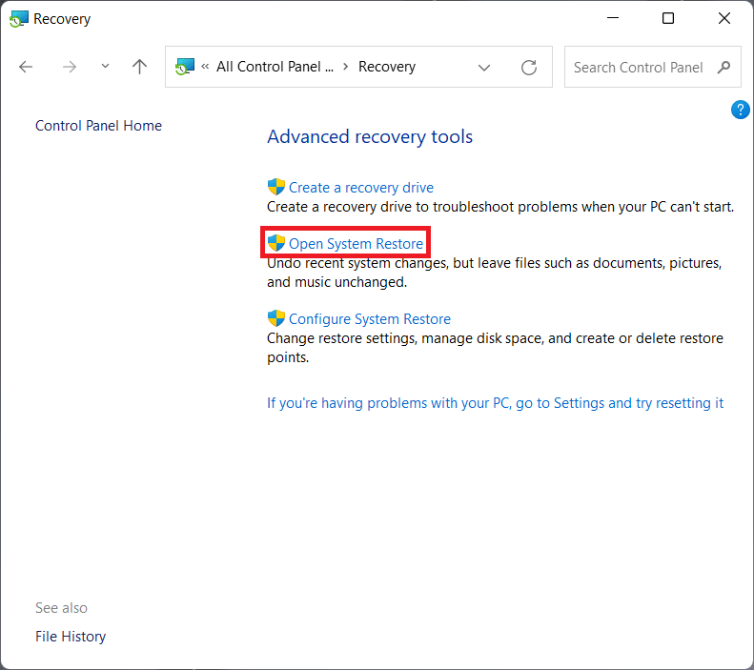Click the shield icon beside Create a recovery drive
This screenshot has height=670, width=754.
coord(276,188)
